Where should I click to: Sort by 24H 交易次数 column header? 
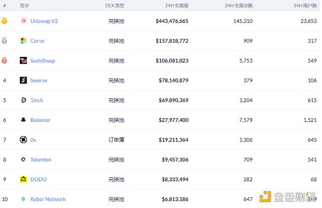[239, 5]
